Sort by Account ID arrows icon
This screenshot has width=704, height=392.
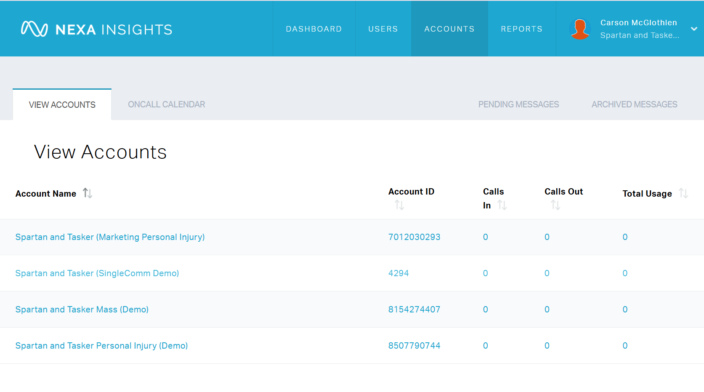coord(399,205)
